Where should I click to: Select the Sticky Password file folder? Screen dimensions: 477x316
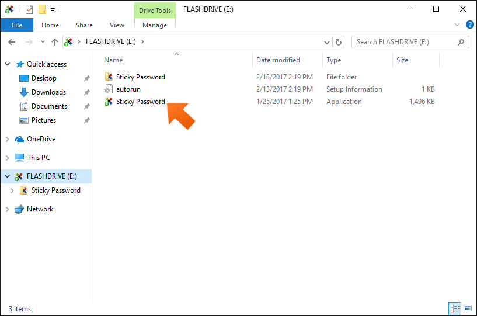coord(269,77)
